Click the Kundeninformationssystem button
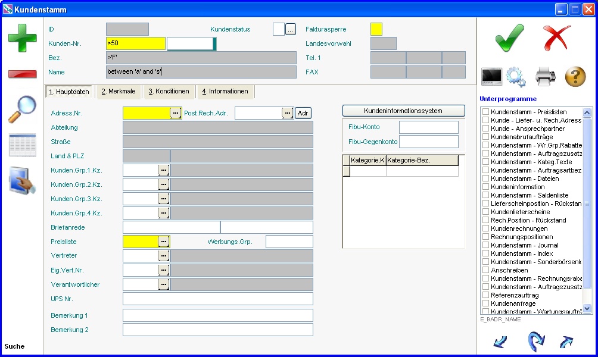The image size is (598, 357). pos(403,111)
